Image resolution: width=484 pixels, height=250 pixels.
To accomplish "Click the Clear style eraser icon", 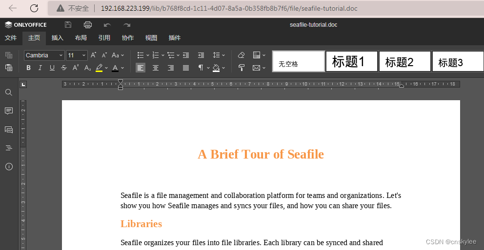I will [242, 55].
